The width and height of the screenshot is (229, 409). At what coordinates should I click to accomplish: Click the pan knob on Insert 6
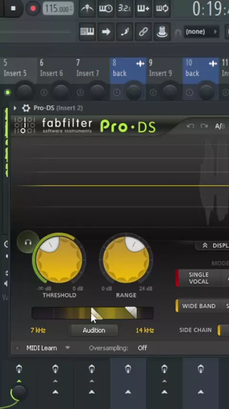(x=61, y=91)
